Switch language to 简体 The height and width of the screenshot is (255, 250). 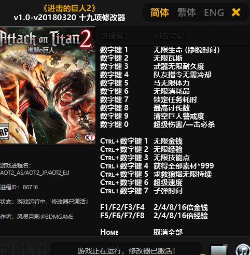(159, 12)
